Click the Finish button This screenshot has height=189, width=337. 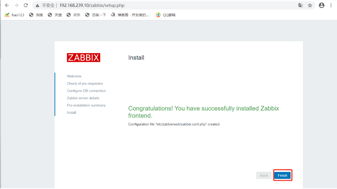coord(283,176)
